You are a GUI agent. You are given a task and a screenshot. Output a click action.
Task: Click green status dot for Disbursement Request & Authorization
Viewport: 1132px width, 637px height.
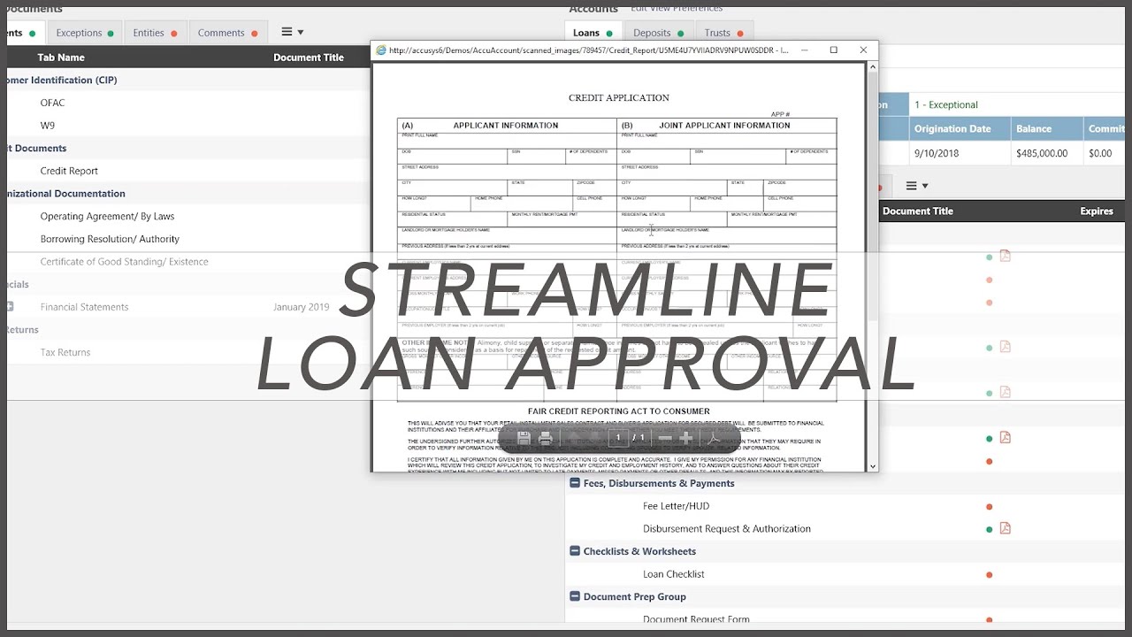pos(989,529)
